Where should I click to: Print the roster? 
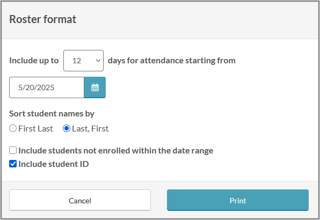238,200
